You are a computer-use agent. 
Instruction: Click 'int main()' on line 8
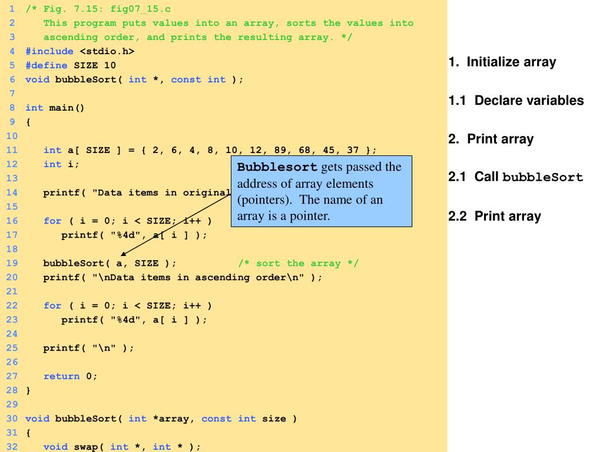click(55, 108)
